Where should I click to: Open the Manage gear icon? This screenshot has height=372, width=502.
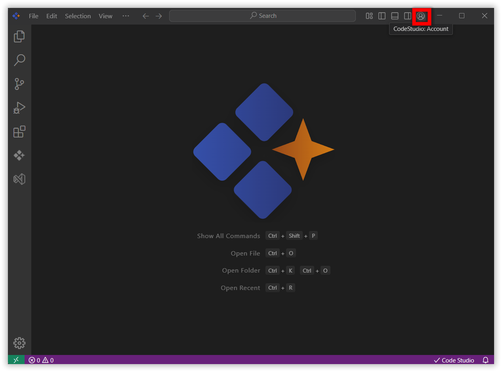click(19, 343)
